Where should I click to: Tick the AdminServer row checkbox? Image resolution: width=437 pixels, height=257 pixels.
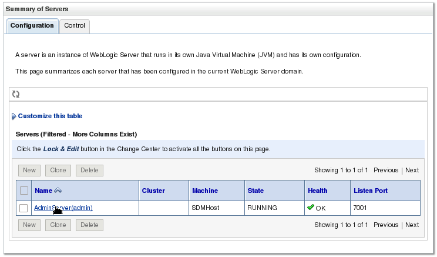coord(24,208)
